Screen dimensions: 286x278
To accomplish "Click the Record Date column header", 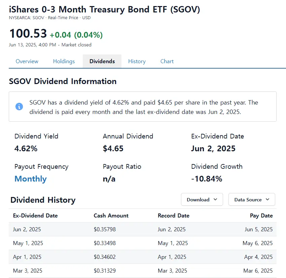I will pos(174,215).
